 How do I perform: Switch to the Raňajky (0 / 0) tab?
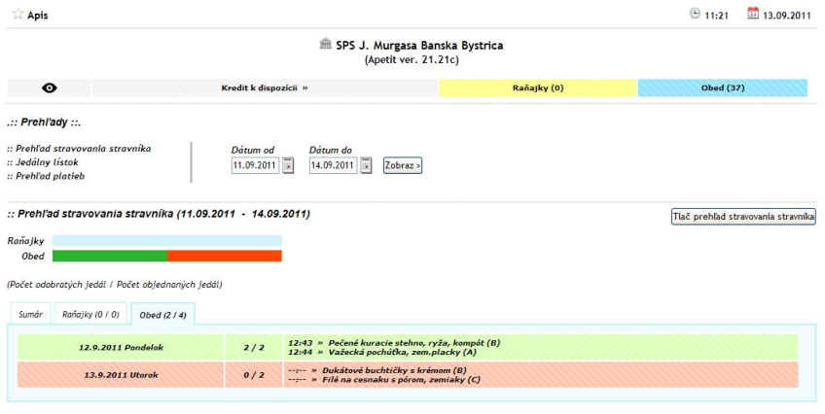click(90, 315)
